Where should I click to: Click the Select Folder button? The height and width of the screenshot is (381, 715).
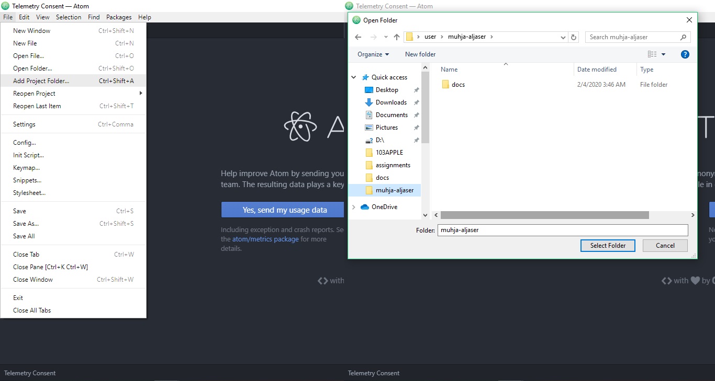608,246
